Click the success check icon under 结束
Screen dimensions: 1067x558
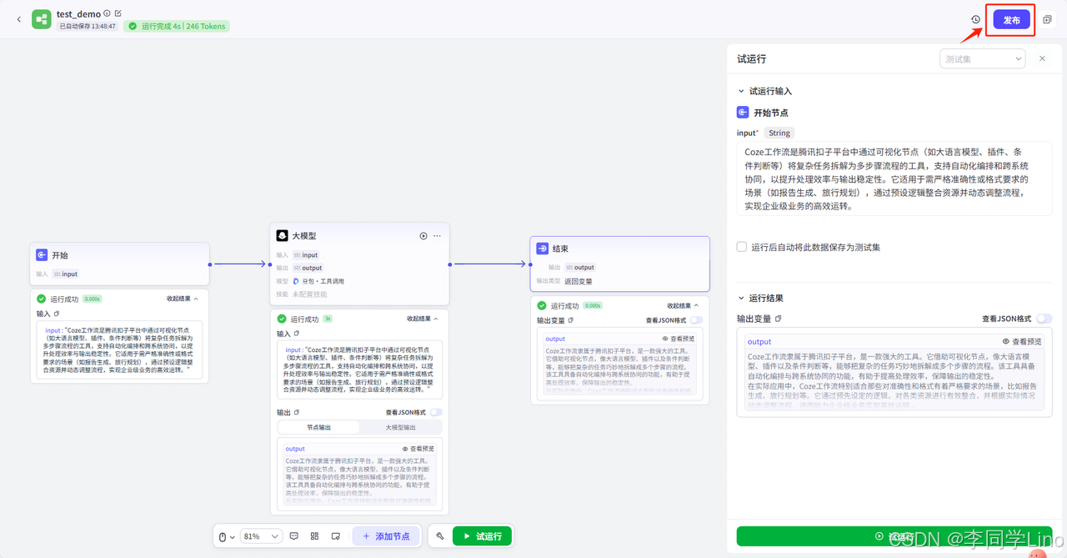coord(542,305)
